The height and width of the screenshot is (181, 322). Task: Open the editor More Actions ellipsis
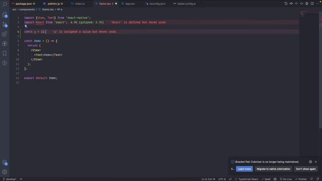pos(317,4)
